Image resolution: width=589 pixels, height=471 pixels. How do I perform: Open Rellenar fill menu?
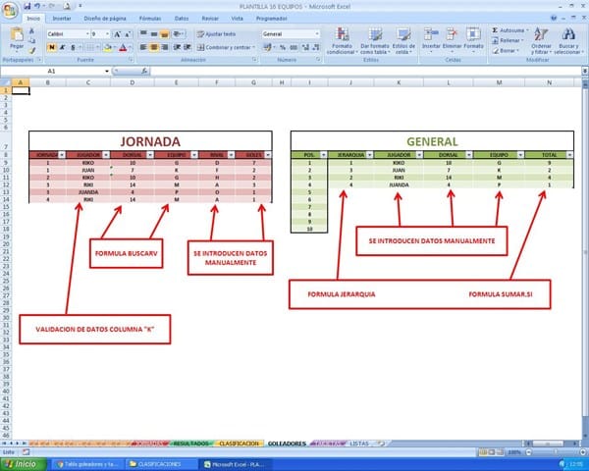[x=508, y=40]
